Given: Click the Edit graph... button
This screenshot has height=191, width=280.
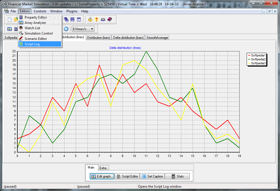Looking at the screenshot, I should [102, 176].
